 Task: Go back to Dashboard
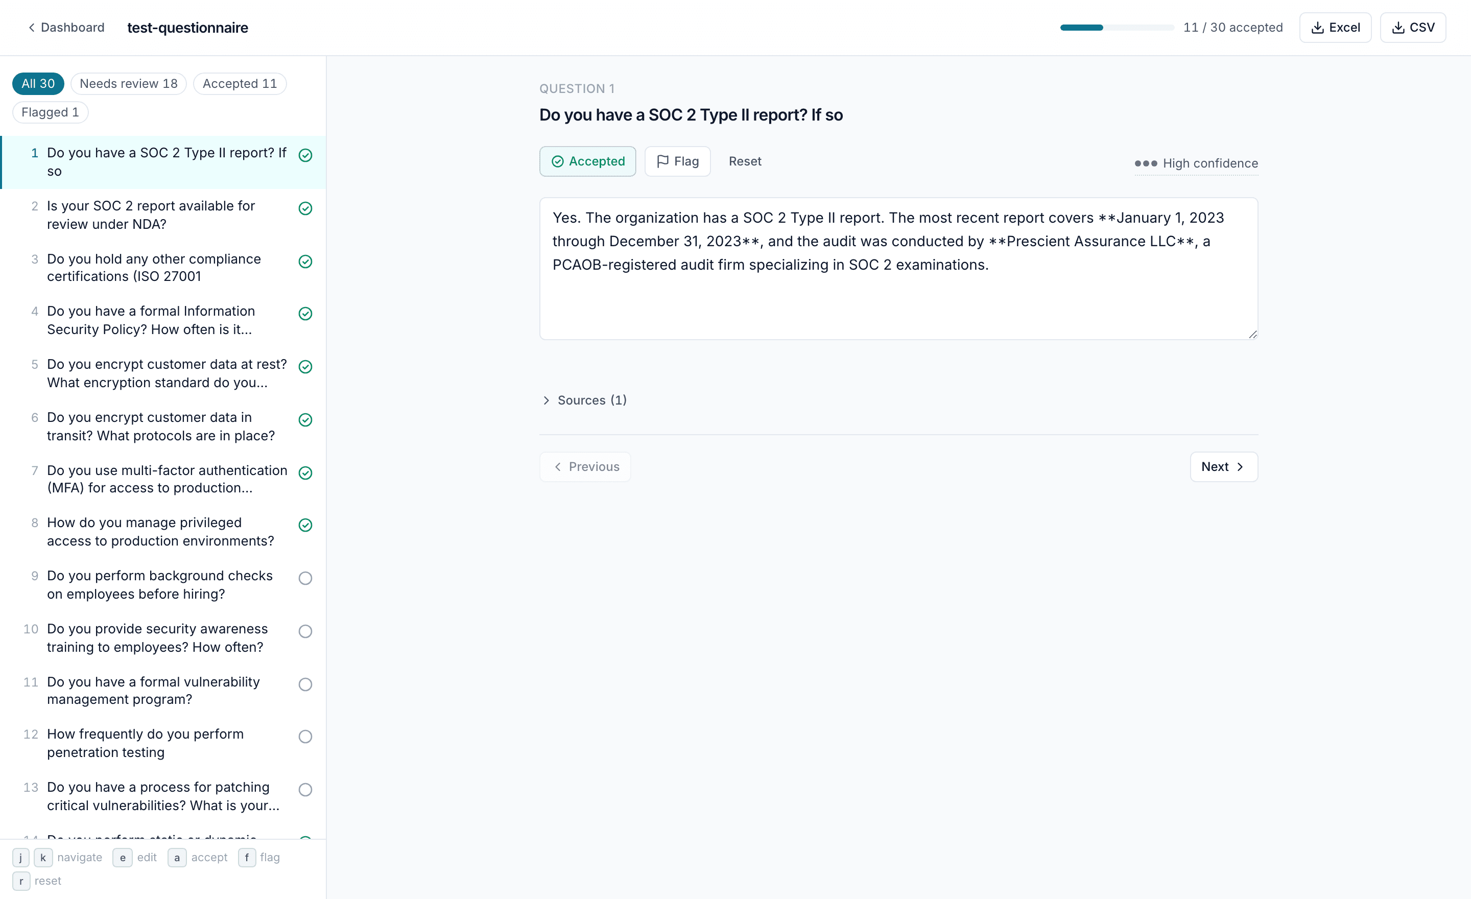tap(66, 28)
